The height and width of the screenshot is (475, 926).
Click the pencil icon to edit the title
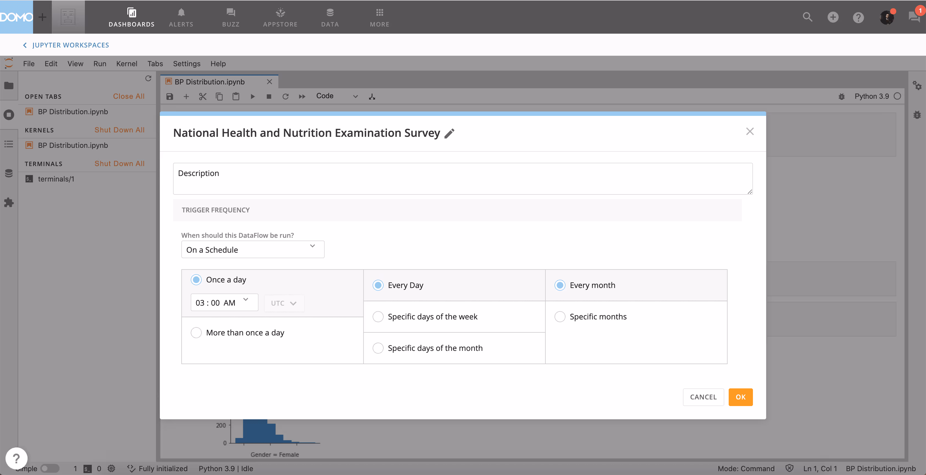click(449, 133)
